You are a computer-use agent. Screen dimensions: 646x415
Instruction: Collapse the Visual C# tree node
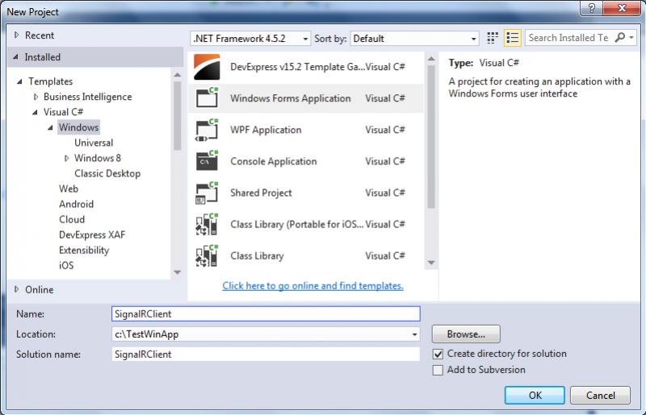(35, 112)
